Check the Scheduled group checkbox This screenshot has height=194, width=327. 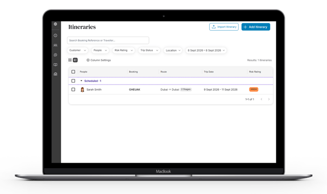click(x=73, y=81)
